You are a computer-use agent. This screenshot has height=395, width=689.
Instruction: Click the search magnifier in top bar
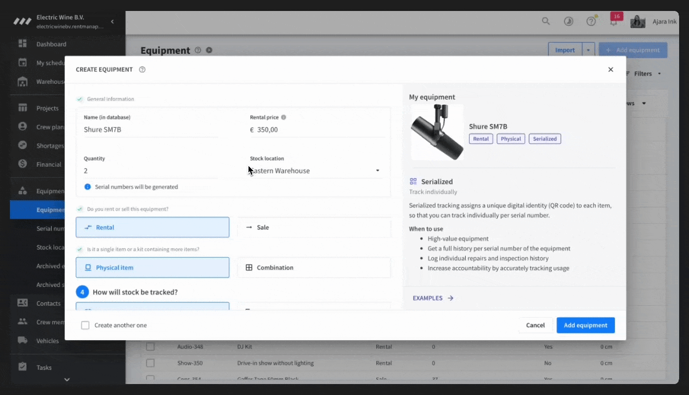click(546, 21)
